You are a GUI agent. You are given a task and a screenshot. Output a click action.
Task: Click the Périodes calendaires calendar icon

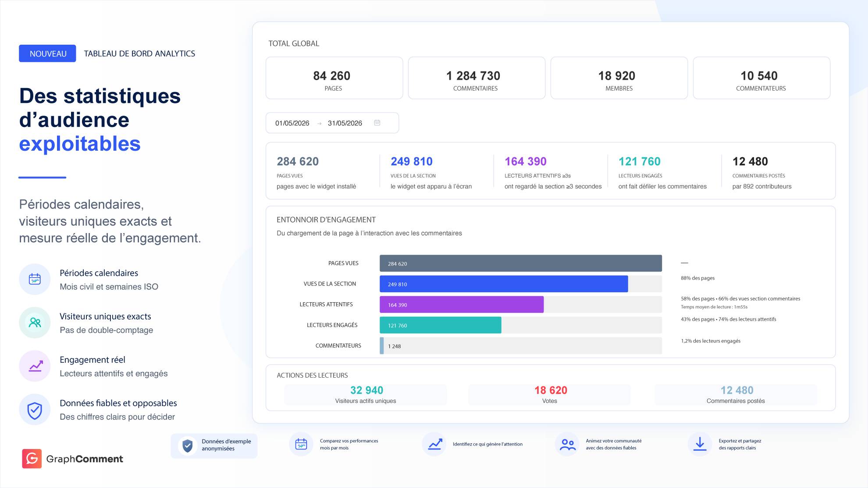click(35, 279)
